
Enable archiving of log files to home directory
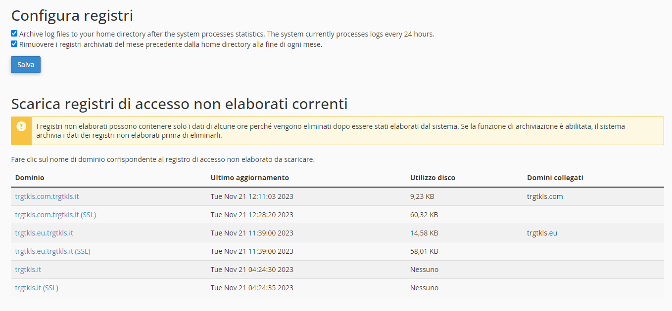click(14, 33)
